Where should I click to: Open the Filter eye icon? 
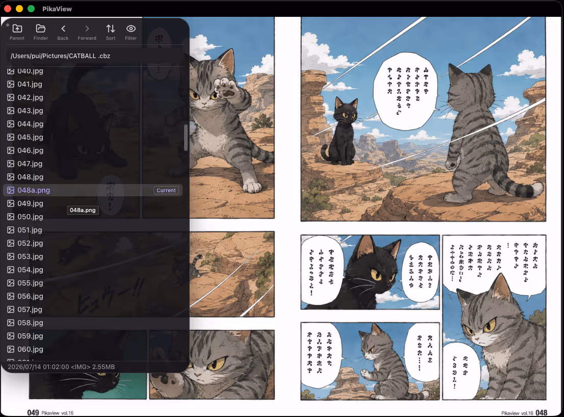131,32
